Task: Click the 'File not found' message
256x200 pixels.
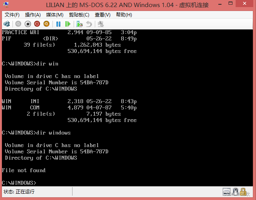Action: 24,171
